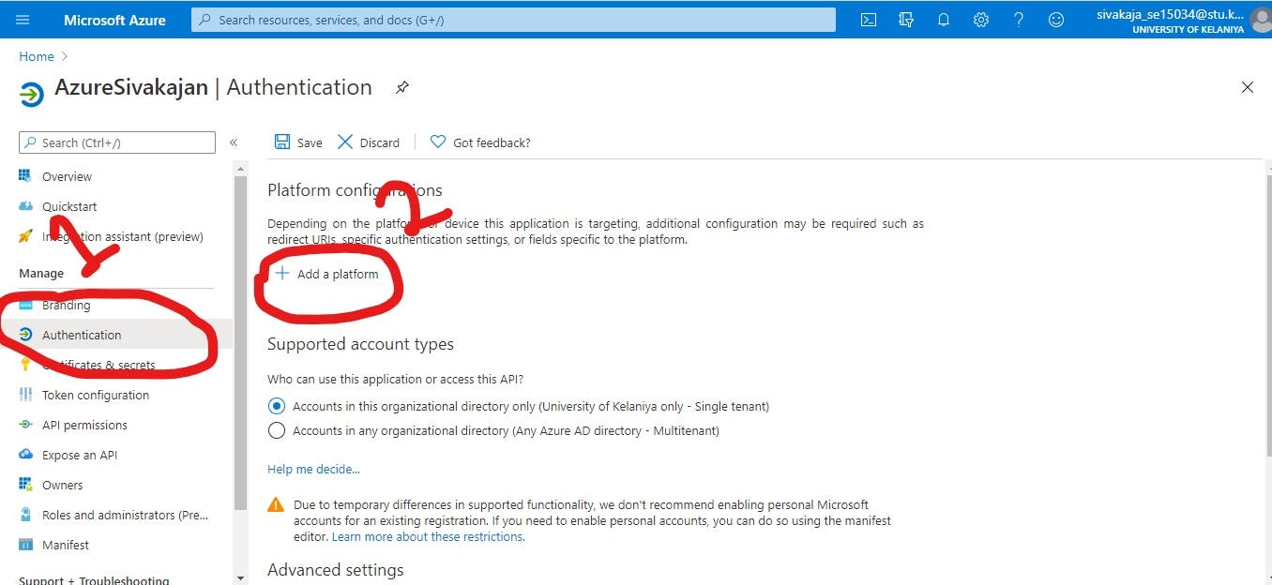Click the AzureSivakajan app icon
This screenshot has width=1272, height=585.
click(31, 93)
